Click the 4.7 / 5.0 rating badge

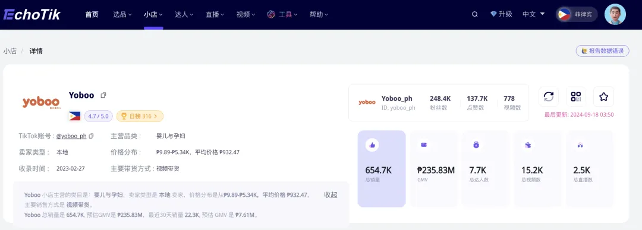point(98,116)
